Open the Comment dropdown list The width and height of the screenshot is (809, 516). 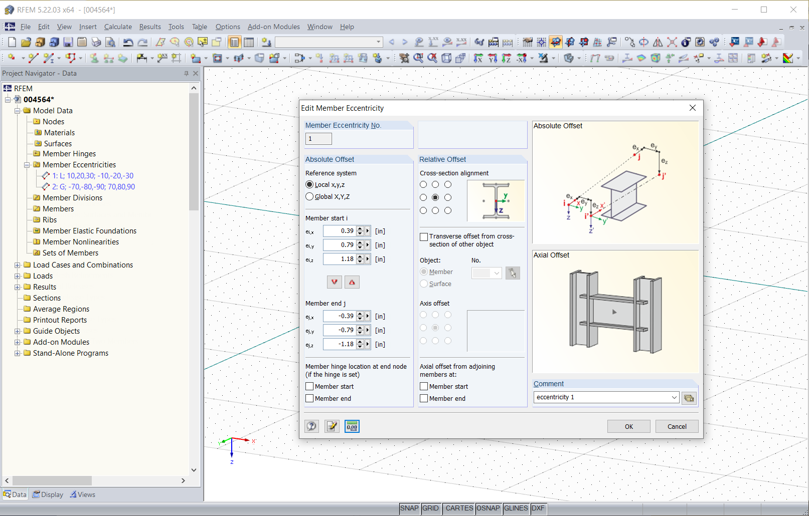pyautogui.click(x=674, y=397)
